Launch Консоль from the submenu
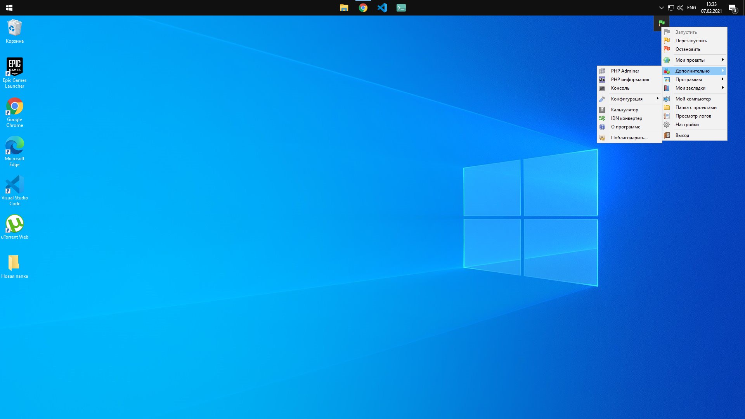 [620, 88]
